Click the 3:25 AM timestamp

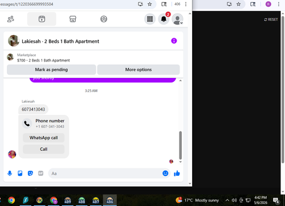point(91,91)
